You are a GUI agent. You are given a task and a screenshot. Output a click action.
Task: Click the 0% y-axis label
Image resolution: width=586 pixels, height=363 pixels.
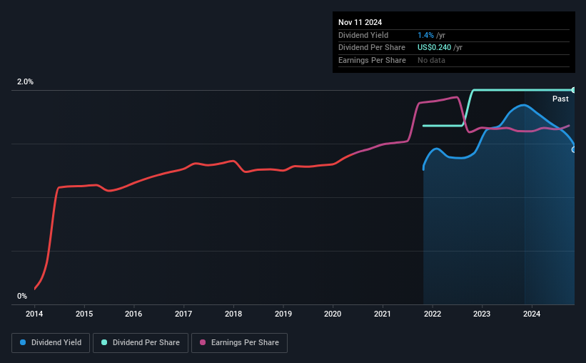click(22, 296)
